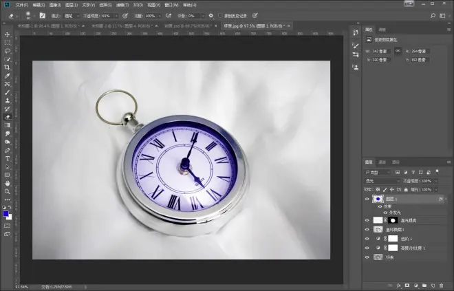The height and width of the screenshot is (291, 454).
Task: Click the Quick Mask mode icon
Action: pos(8,226)
